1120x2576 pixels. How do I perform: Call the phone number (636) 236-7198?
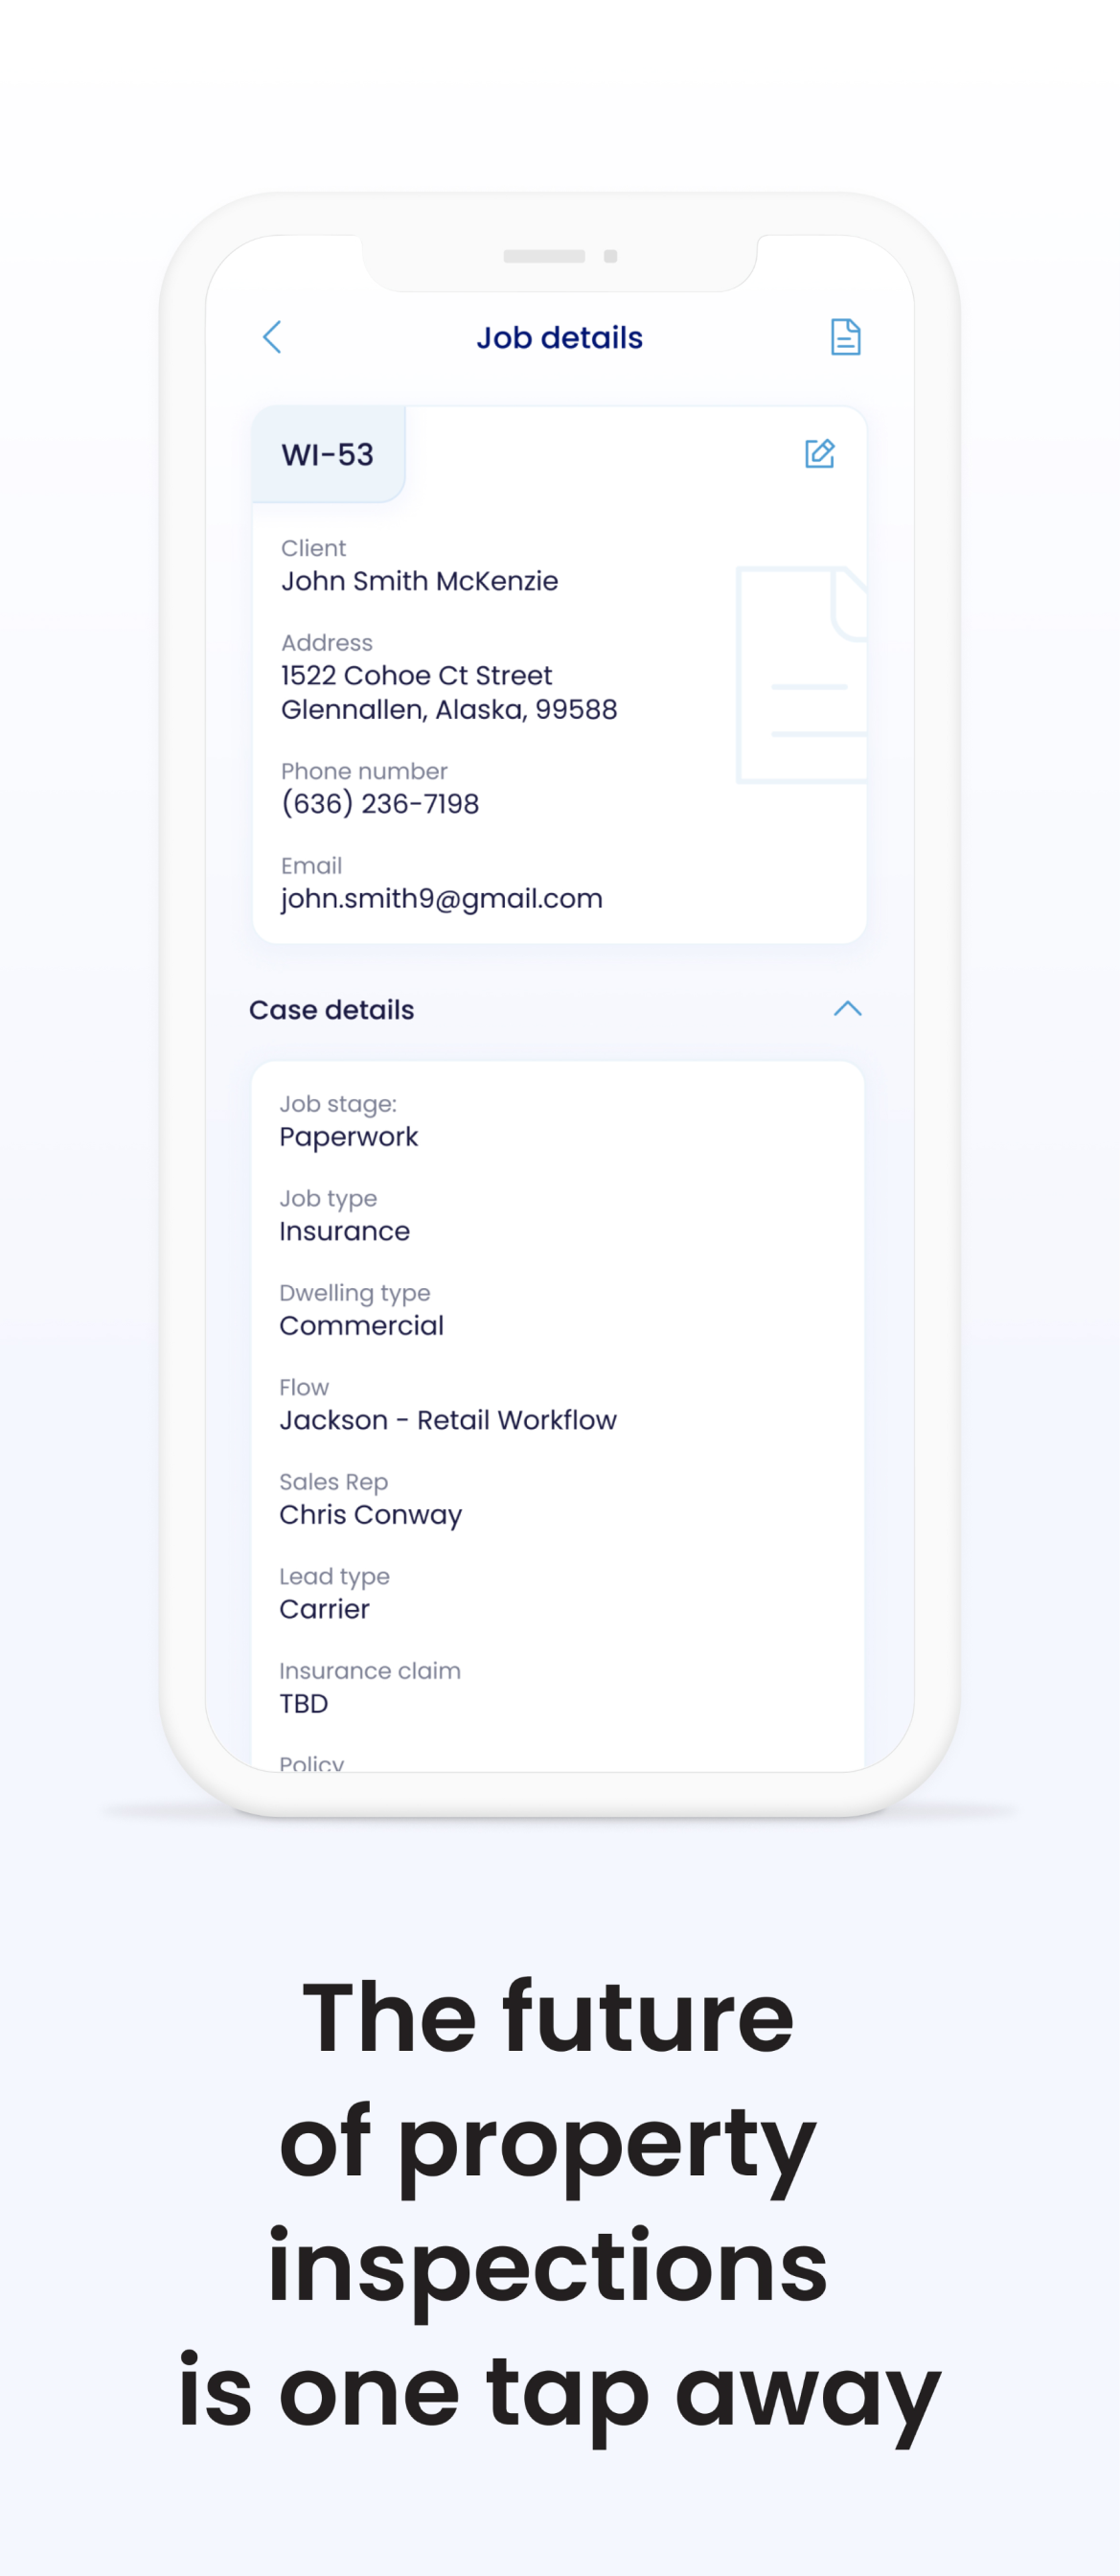pyautogui.click(x=380, y=804)
